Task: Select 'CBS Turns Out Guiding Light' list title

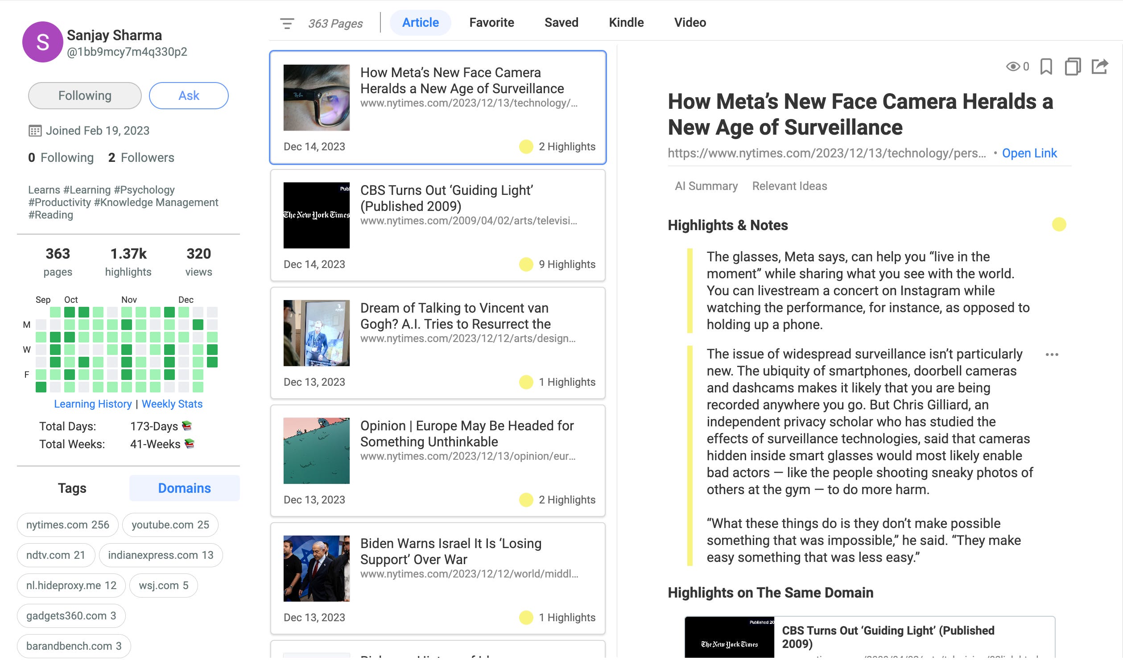Action: [x=446, y=198]
